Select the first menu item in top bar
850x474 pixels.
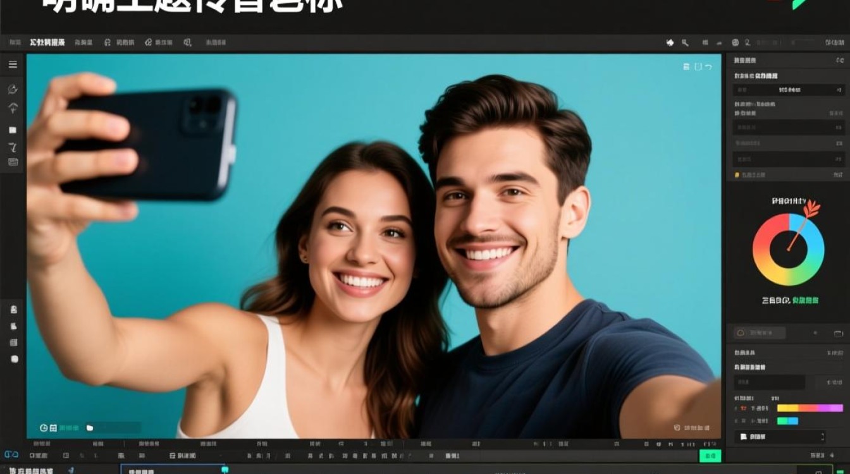15,42
